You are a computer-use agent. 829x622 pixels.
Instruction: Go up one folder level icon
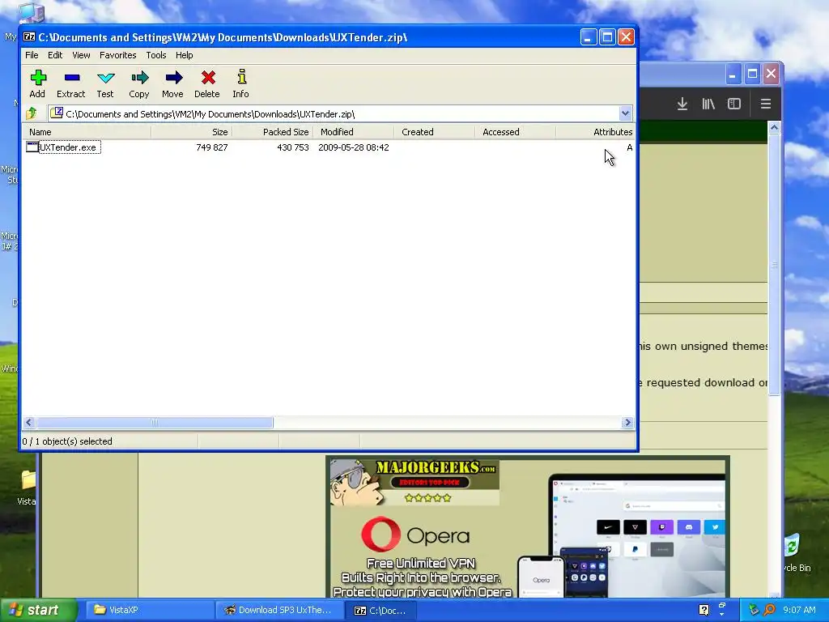32,113
